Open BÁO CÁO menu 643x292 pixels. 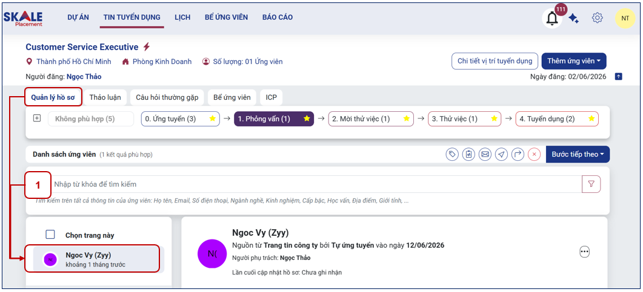coord(278,17)
